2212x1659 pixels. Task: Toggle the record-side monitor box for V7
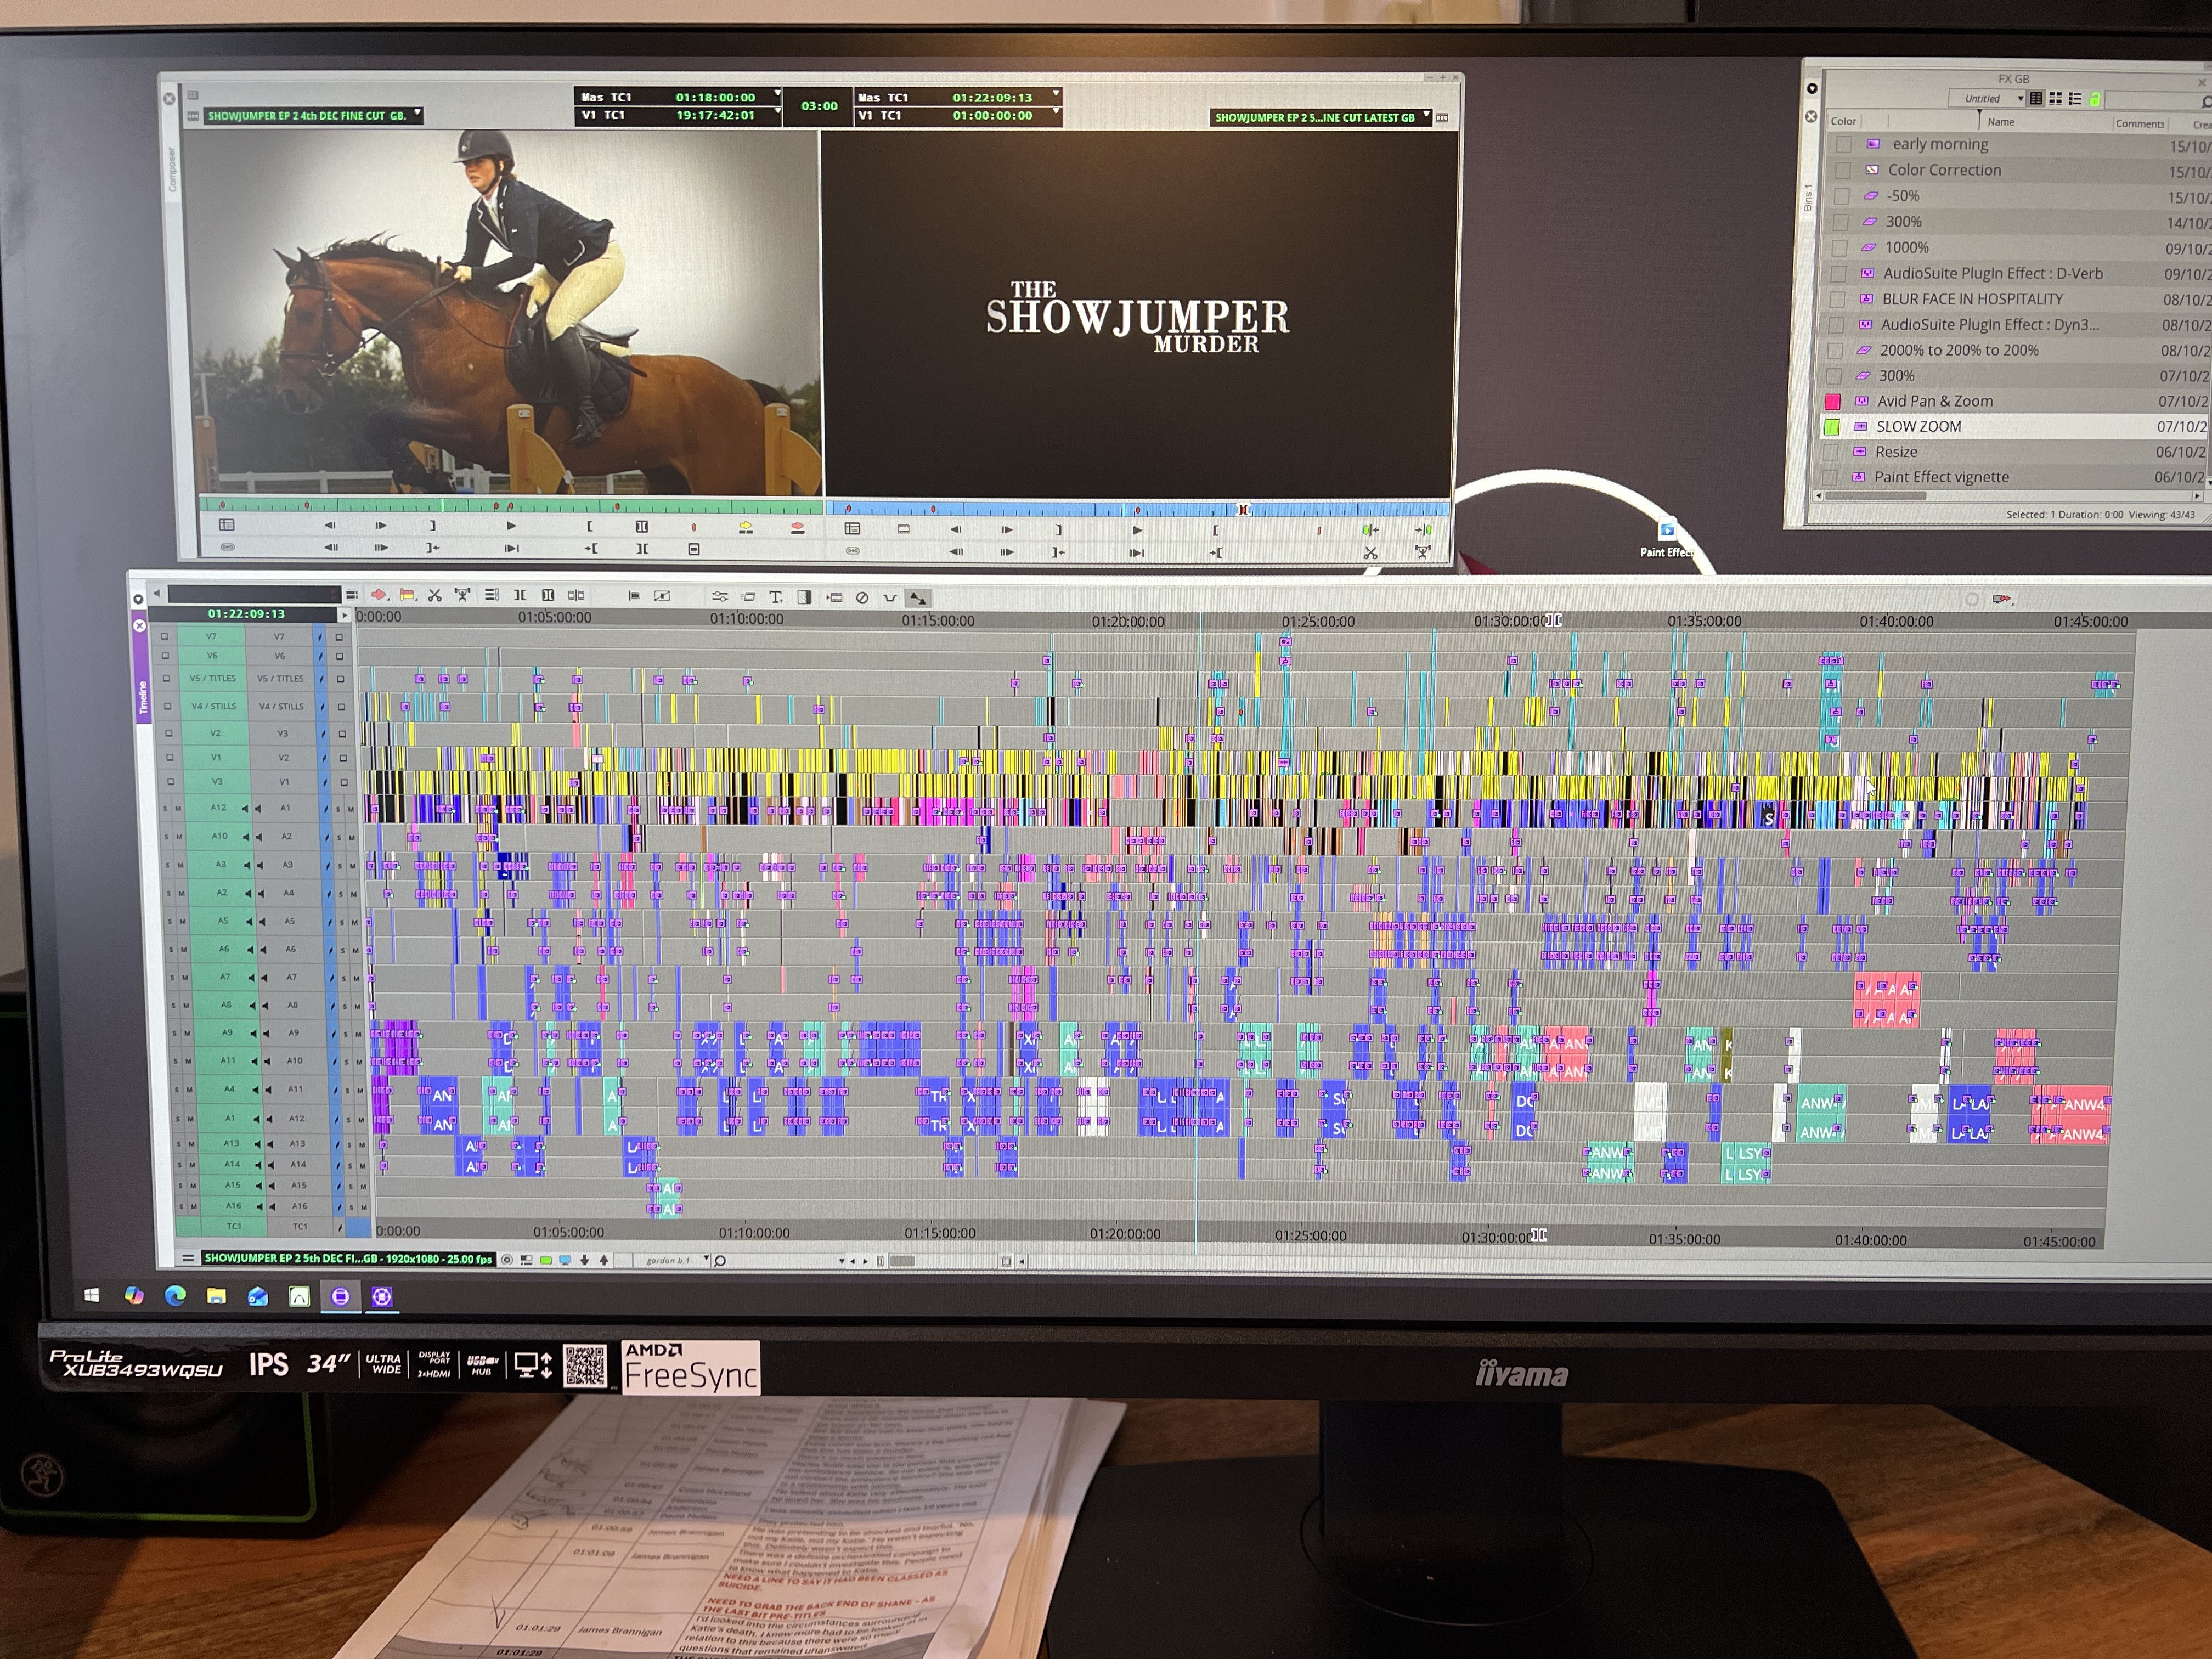tap(339, 637)
